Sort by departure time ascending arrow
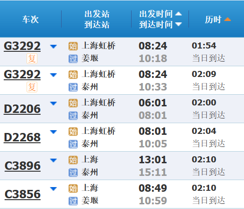The height and width of the screenshot is (209, 244). 178,14
